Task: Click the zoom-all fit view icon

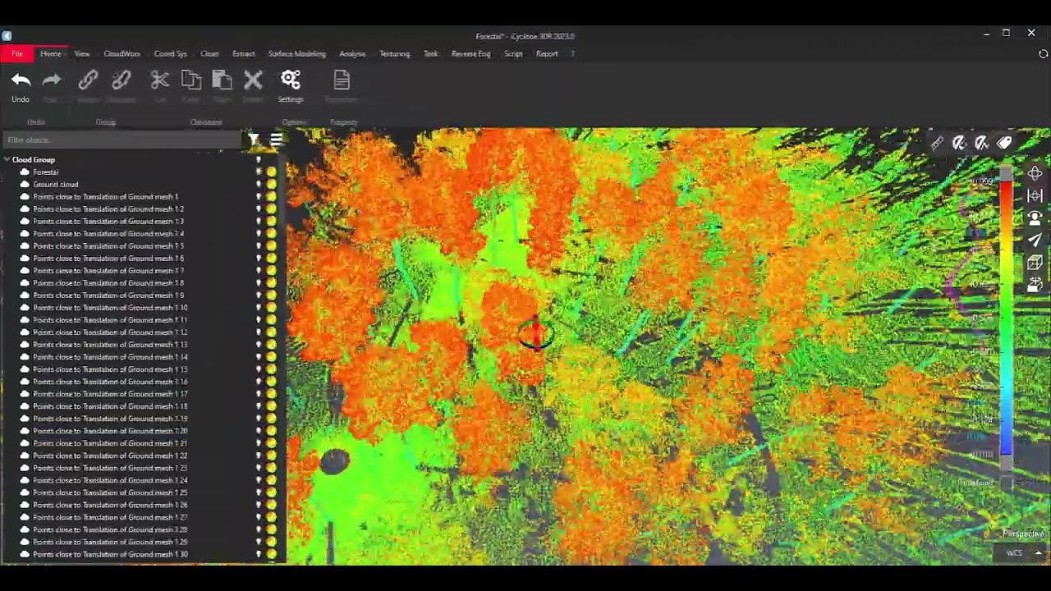Action: pyautogui.click(x=1035, y=195)
